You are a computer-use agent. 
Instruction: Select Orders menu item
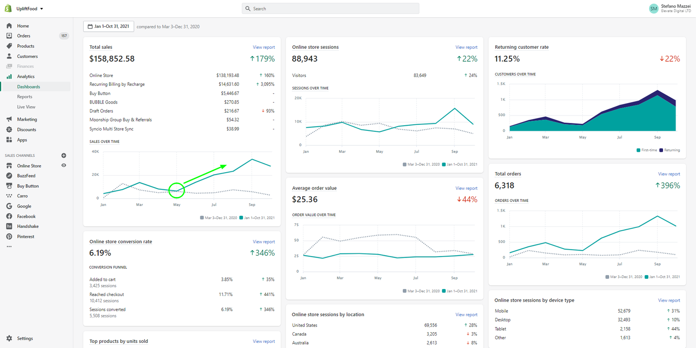pos(24,36)
